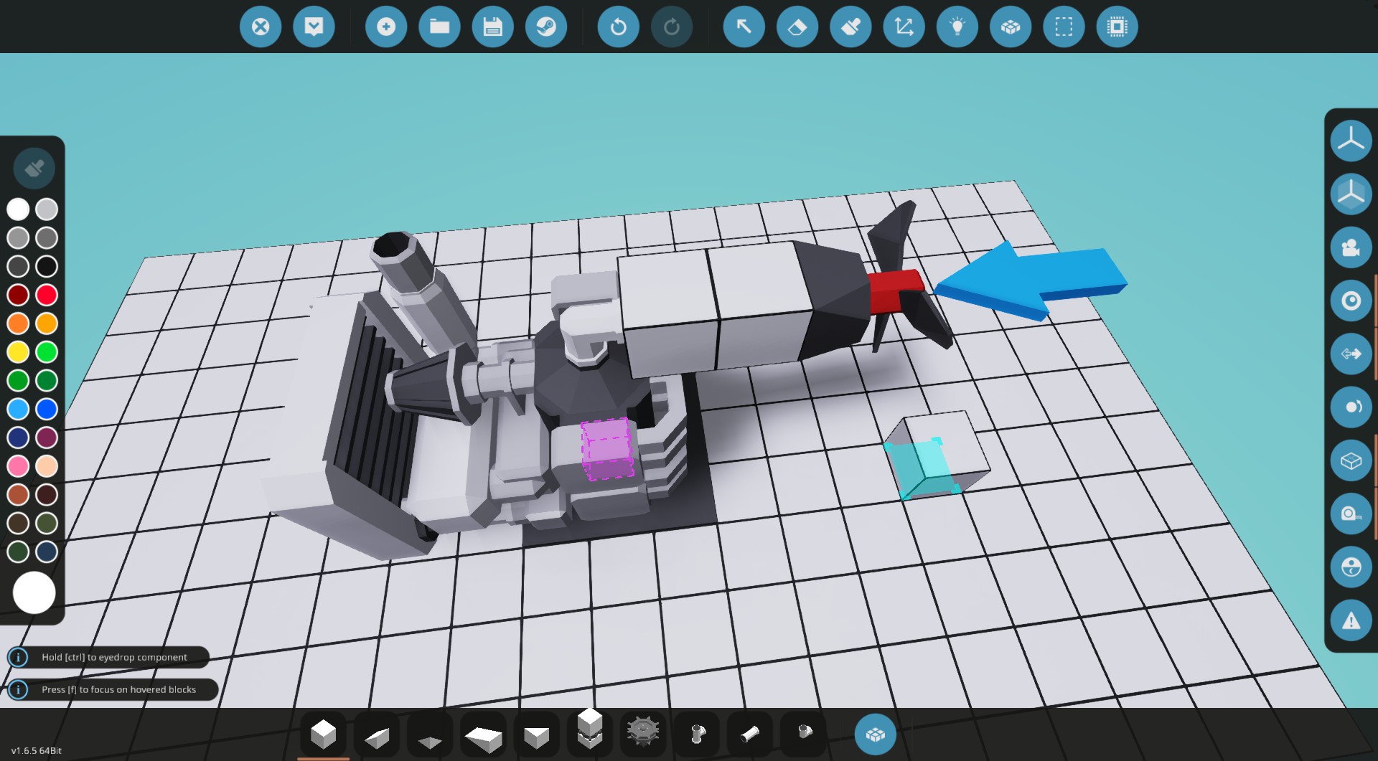Open the warning panel at sidebar bottom
Image resolution: width=1378 pixels, height=761 pixels.
pyautogui.click(x=1351, y=620)
